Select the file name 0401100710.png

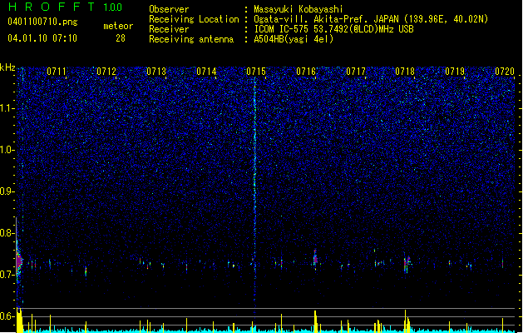click(x=42, y=22)
